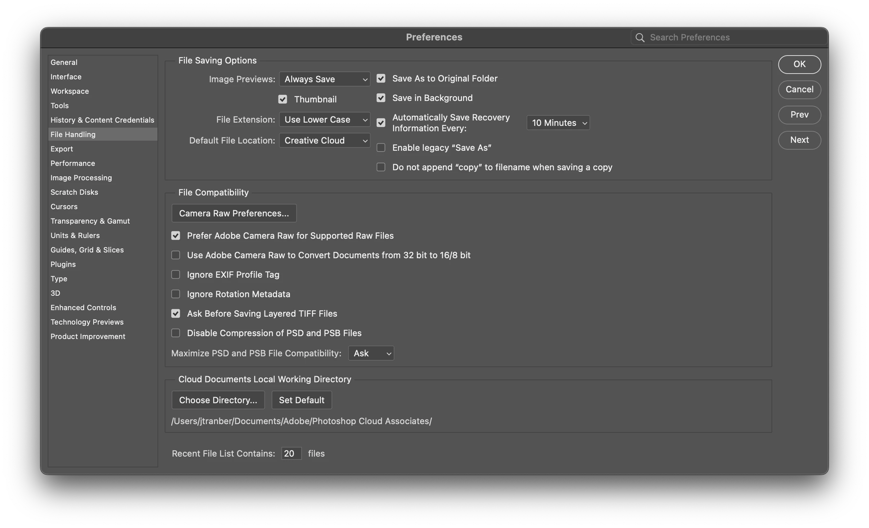Disable Save in Background option
The image size is (869, 528).
click(381, 98)
